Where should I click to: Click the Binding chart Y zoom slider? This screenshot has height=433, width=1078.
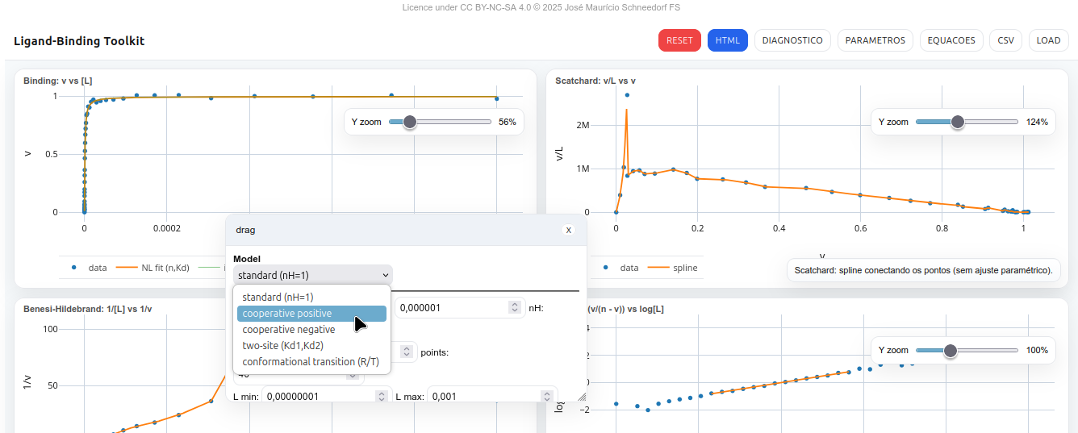(440, 122)
